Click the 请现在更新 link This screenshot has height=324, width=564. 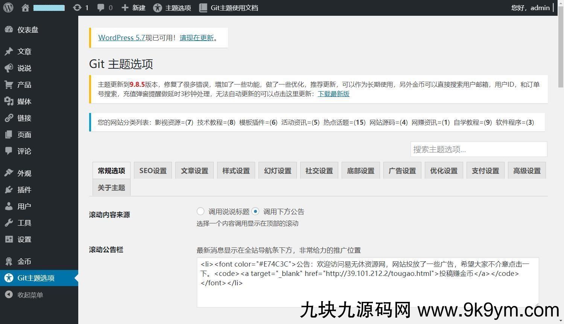(x=197, y=38)
